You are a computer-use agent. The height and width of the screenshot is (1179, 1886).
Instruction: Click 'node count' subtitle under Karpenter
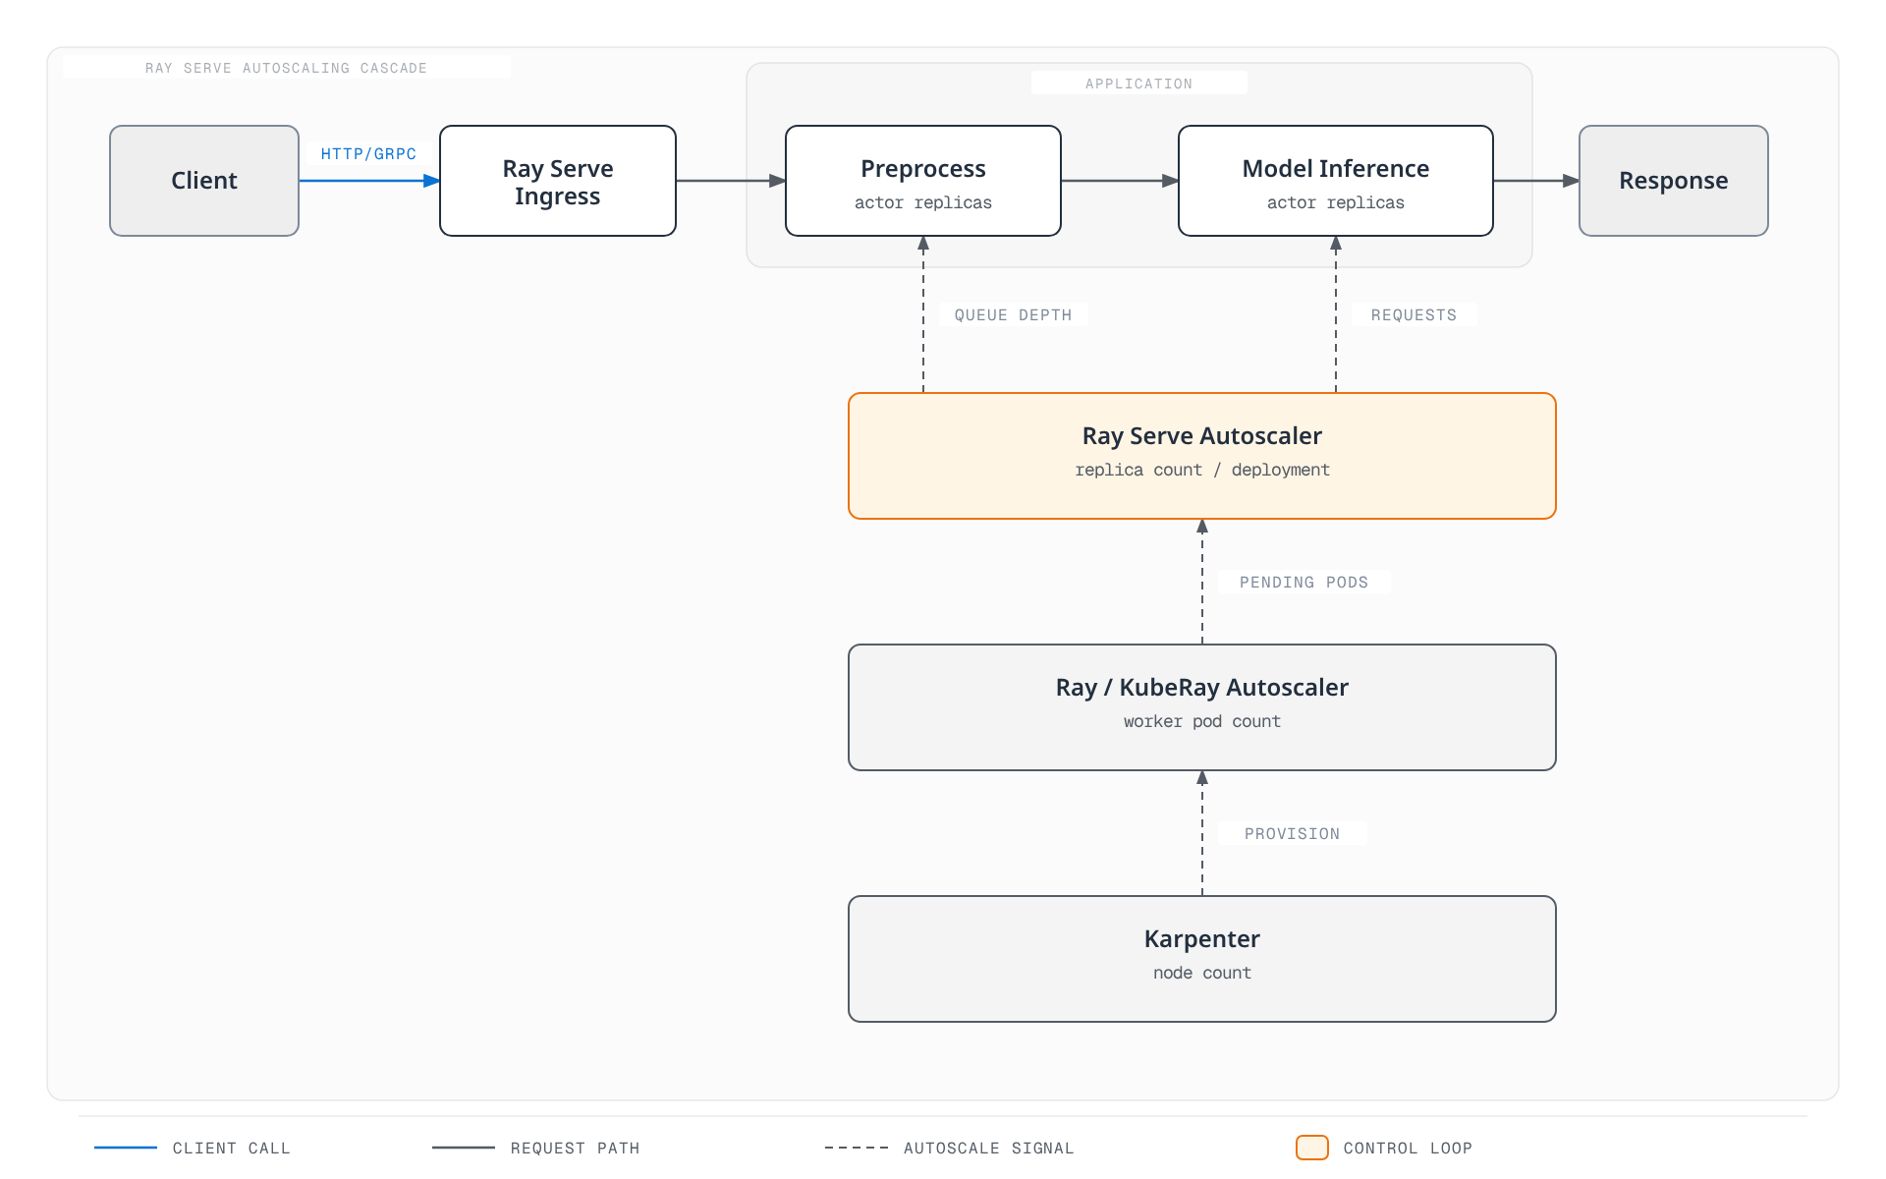click(x=1202, y=973)
